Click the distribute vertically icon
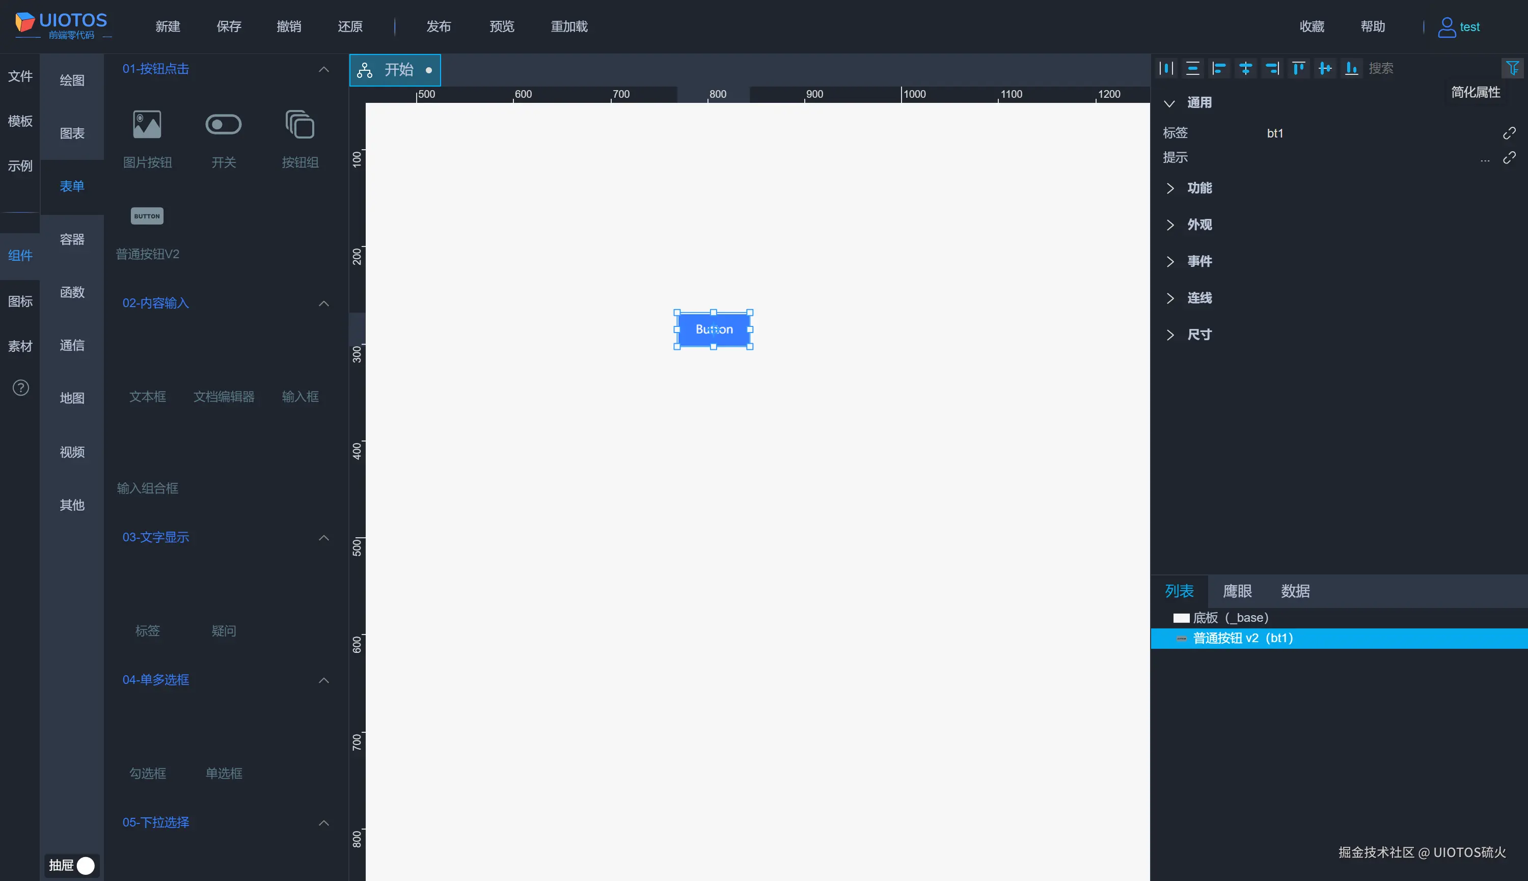This screenshot has height=881, width=1528. [1193, 68]
